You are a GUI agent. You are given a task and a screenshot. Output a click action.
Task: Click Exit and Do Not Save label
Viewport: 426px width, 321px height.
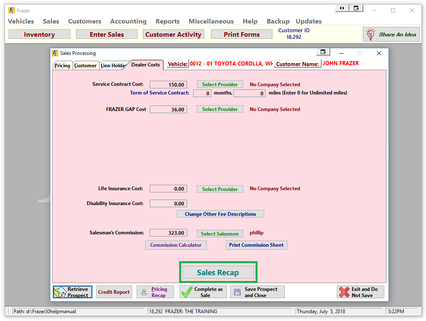pyautogui.click(x=364, y=292)
